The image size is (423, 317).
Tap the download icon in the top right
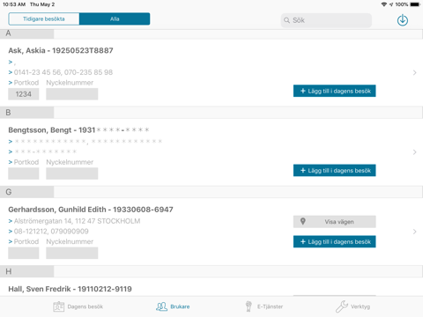coord(403,20)
